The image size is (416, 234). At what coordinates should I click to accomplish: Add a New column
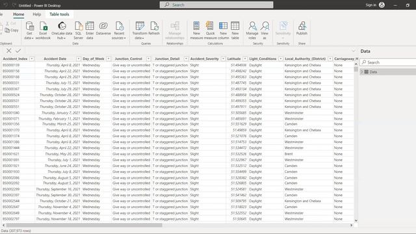click(223, 31)
